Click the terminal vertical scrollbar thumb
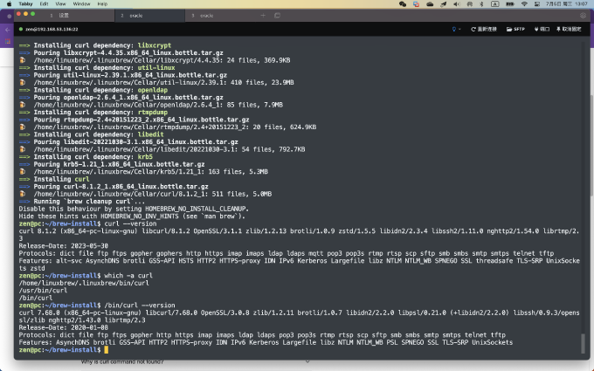The height and width of the screenshot is (371, 594). coord(583,344)
